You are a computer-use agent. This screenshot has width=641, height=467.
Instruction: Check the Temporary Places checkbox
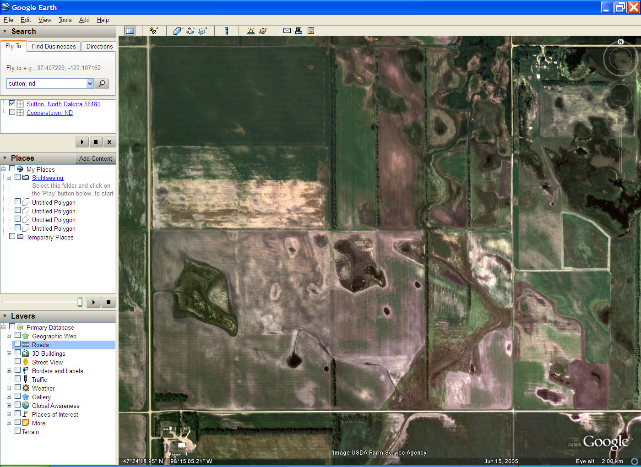click(12, 236)
